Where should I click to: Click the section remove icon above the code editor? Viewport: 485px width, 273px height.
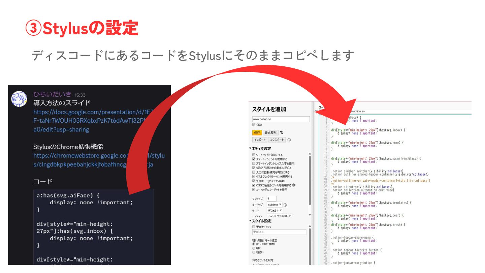pyautogui.click(x=316, y=112)
